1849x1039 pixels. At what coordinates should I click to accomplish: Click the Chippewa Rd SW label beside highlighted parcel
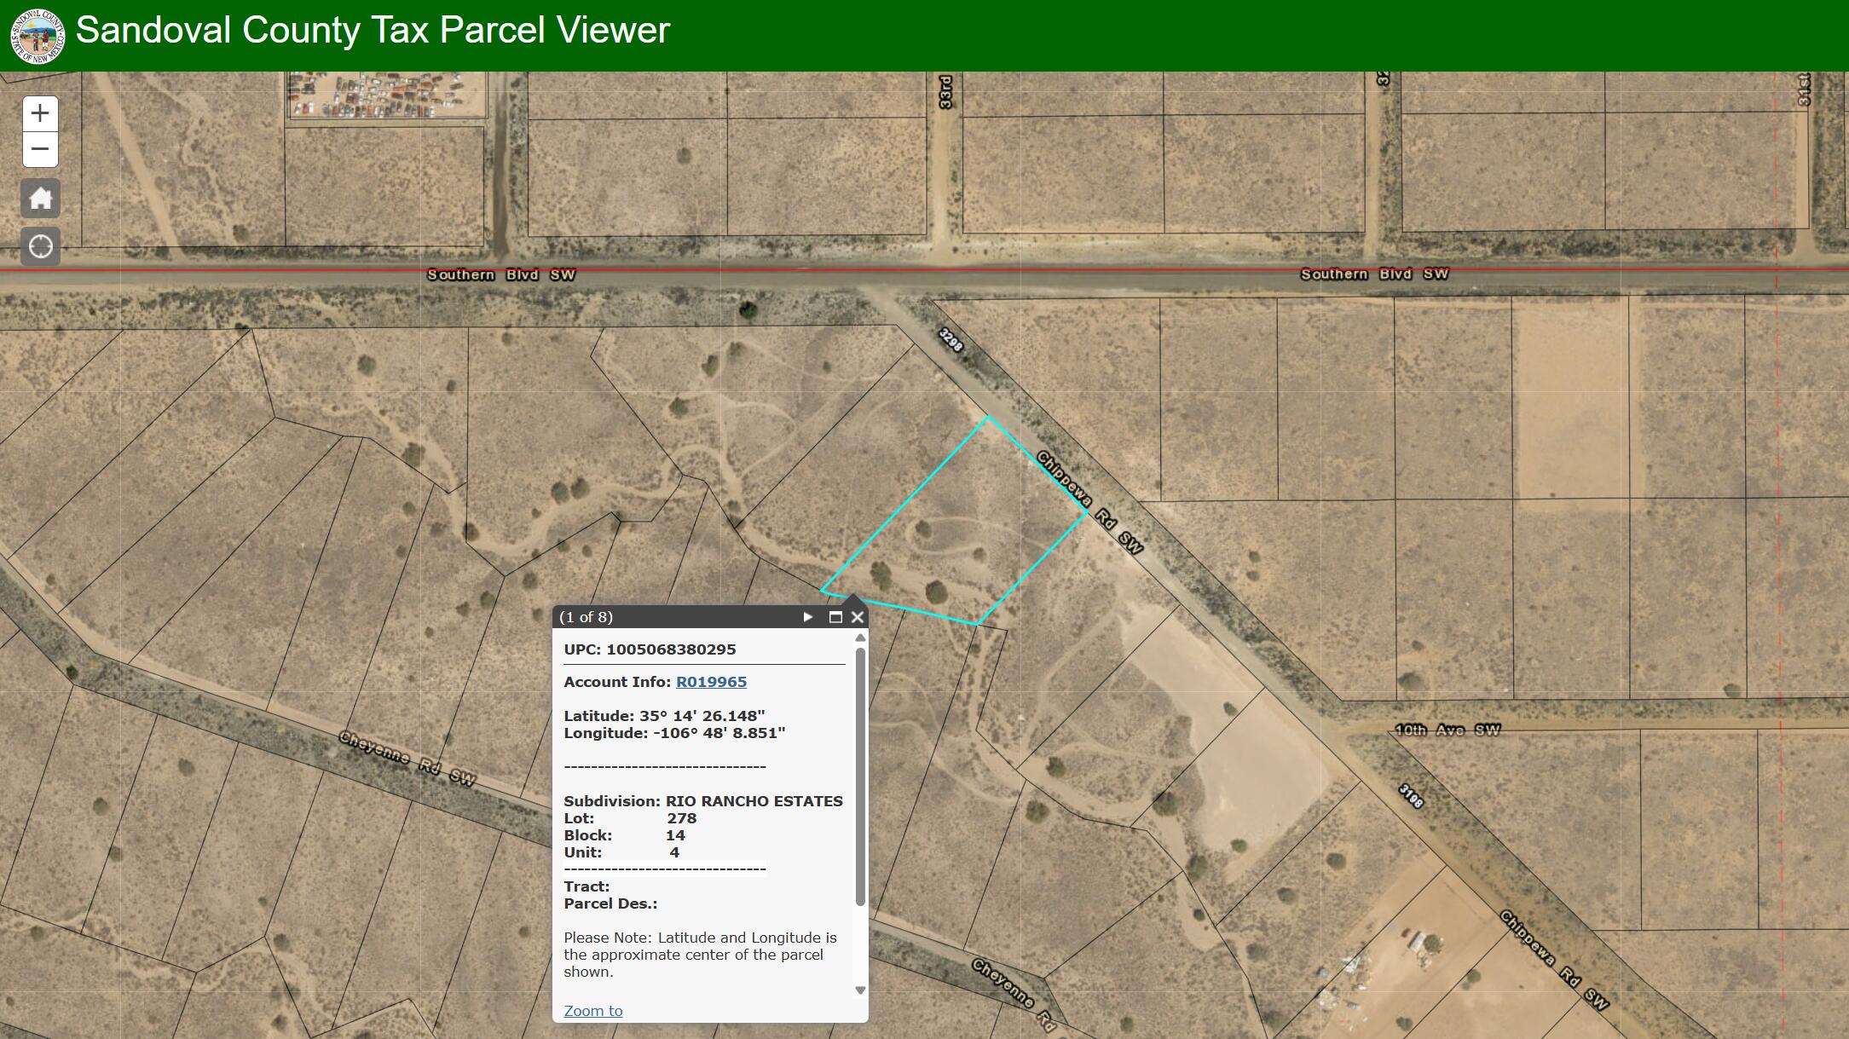tap(1089, 502)
